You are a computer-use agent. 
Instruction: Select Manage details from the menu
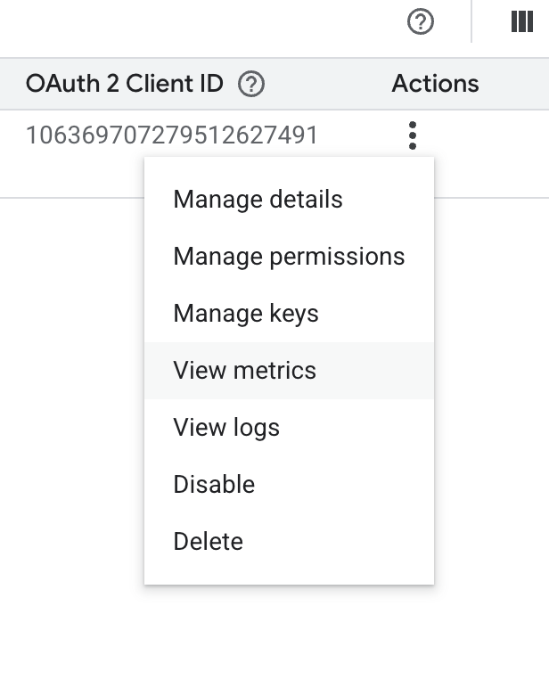point(258,200)
